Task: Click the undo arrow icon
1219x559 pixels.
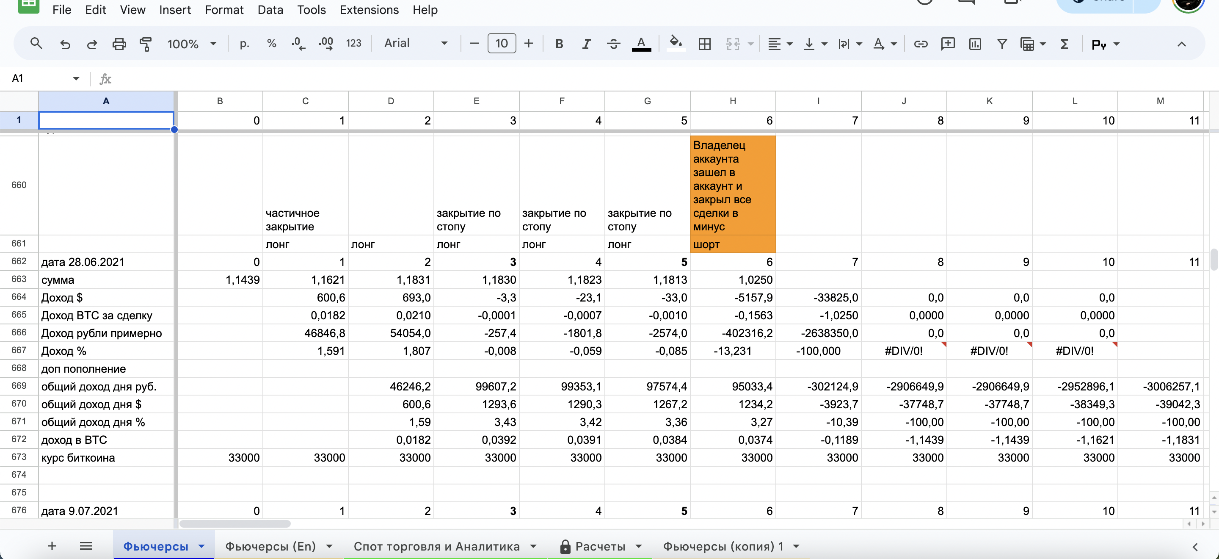Action: (x=65, y=44)
